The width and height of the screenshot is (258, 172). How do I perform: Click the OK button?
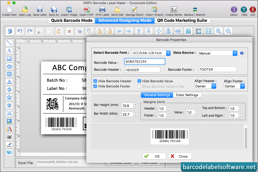click(x=154, y=156)
